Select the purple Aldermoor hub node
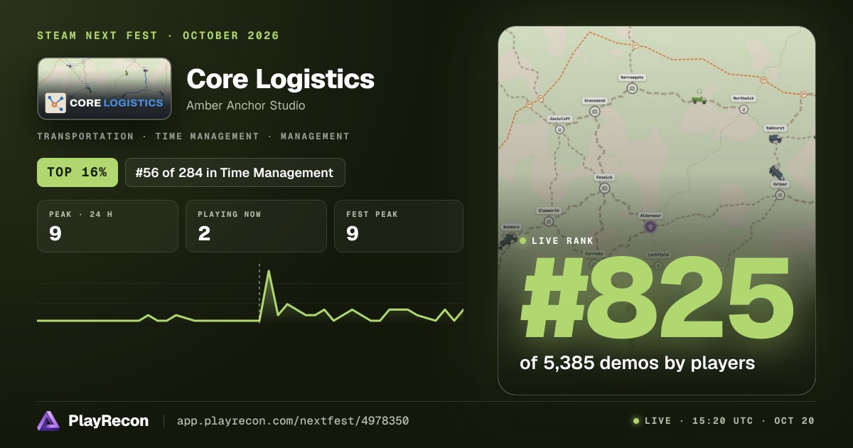853x448 pixels. point(650,226)
